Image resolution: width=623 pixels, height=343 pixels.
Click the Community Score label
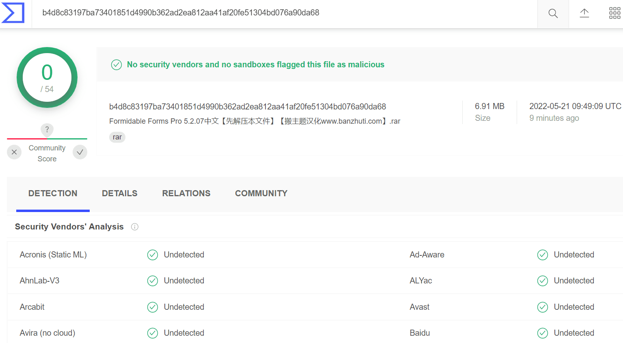click(47, 153)
